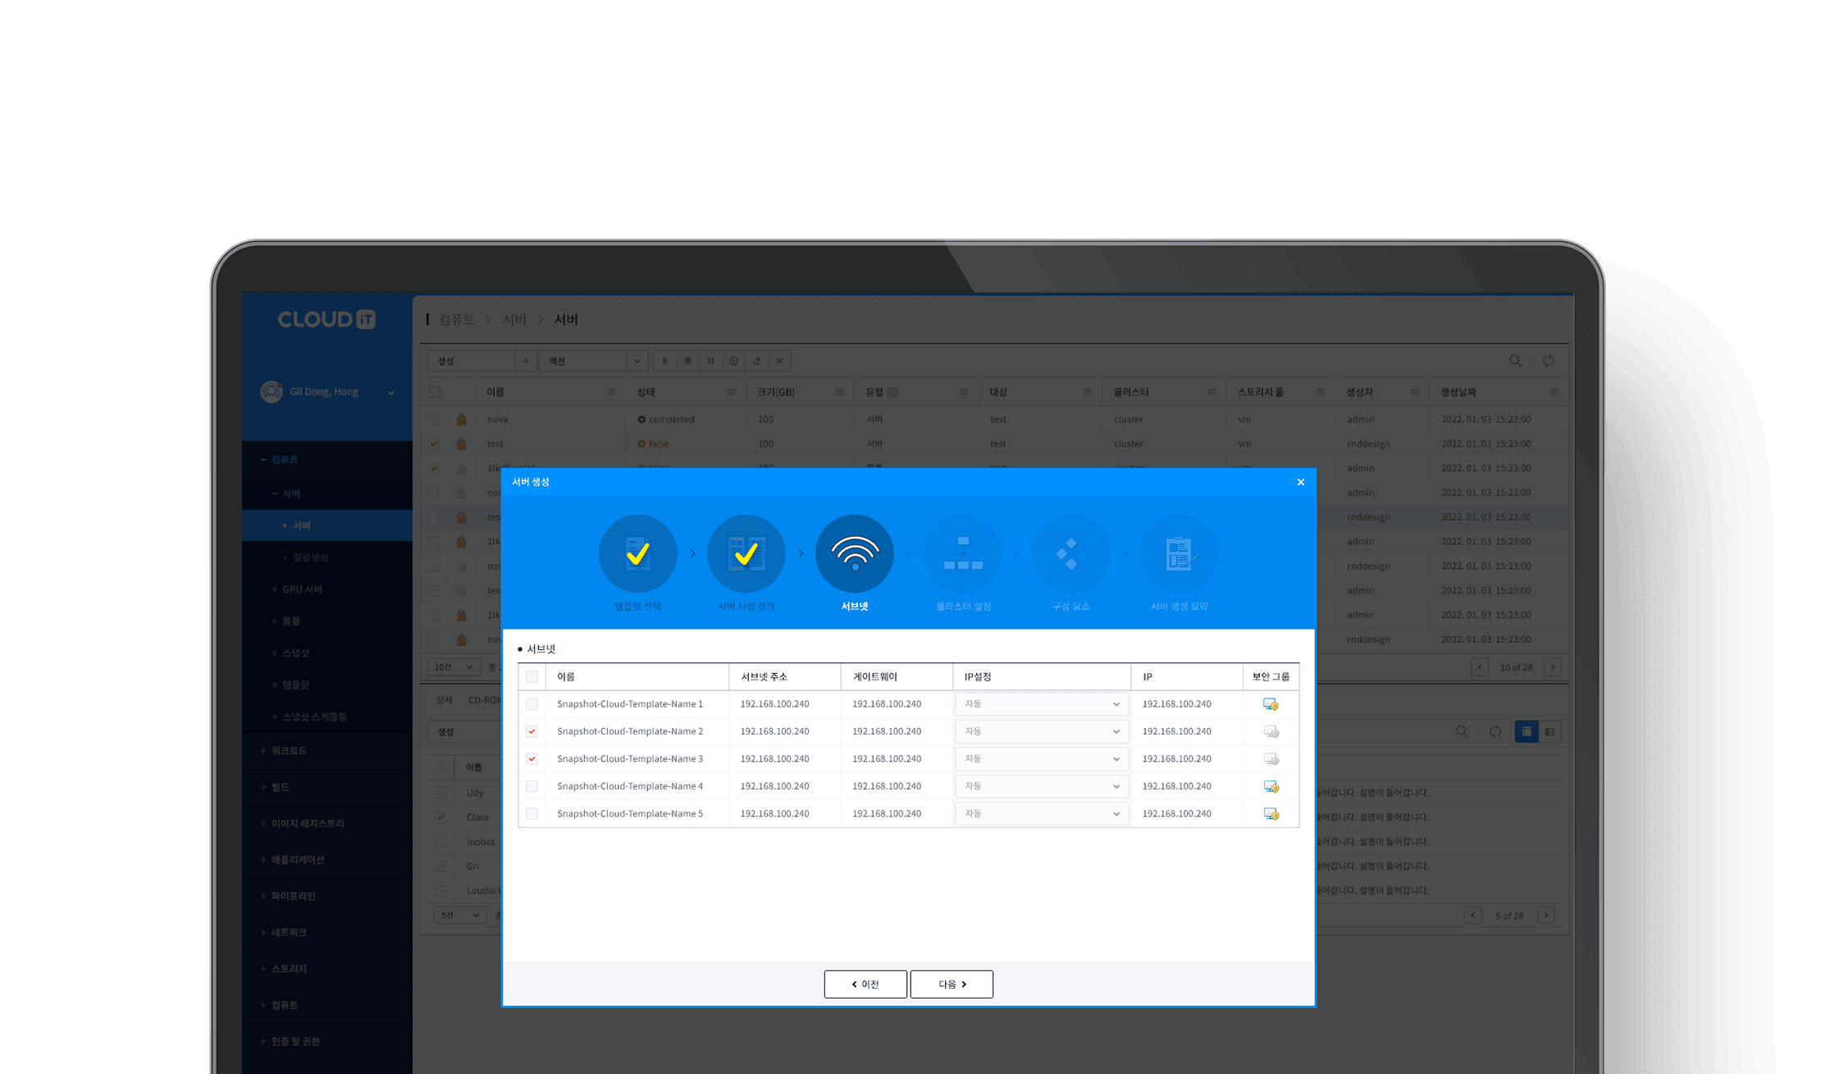Click the refresh icon above server table
This screenshot has height=1074, width=1821.
[x=1549, y=361]
